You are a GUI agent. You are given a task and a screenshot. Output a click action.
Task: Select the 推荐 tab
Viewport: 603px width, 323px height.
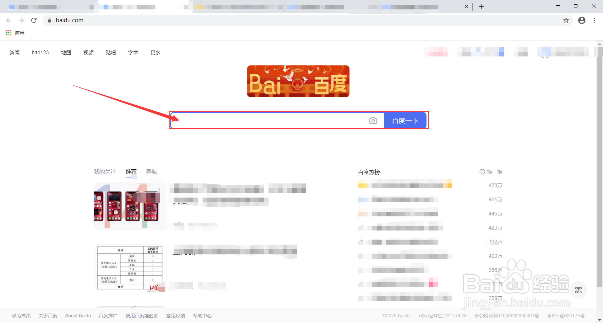click(131, 172)
